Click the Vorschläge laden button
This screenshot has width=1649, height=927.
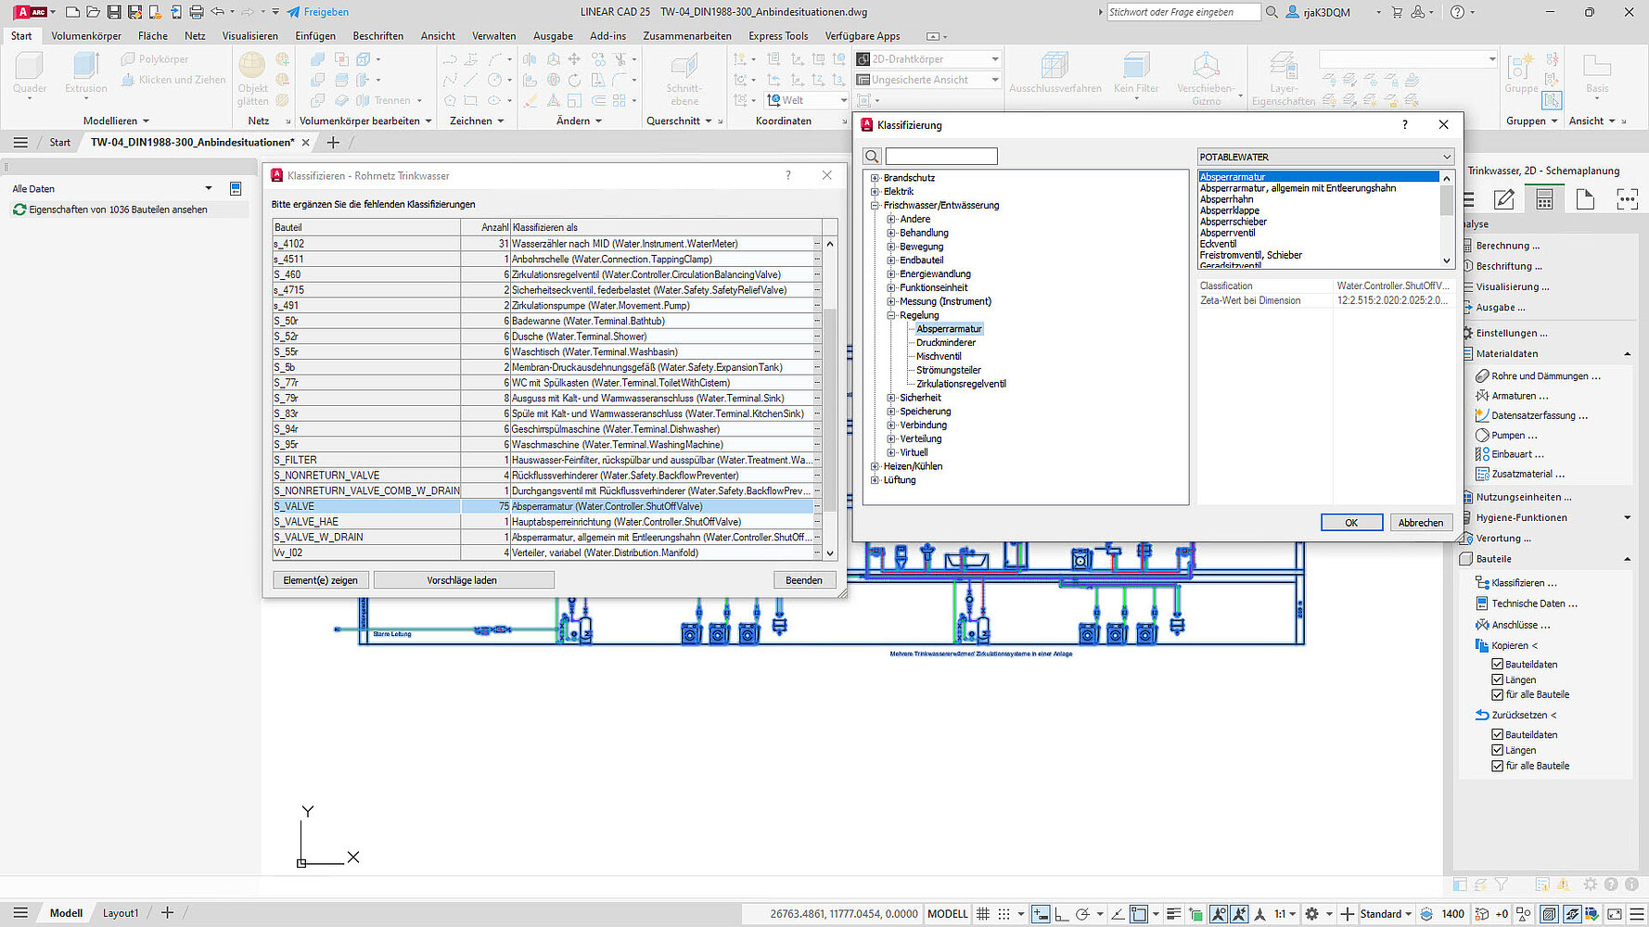pos(463,580)
